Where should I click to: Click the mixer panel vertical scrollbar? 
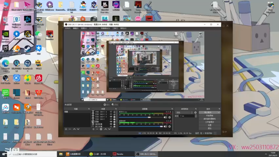[173, 121]
